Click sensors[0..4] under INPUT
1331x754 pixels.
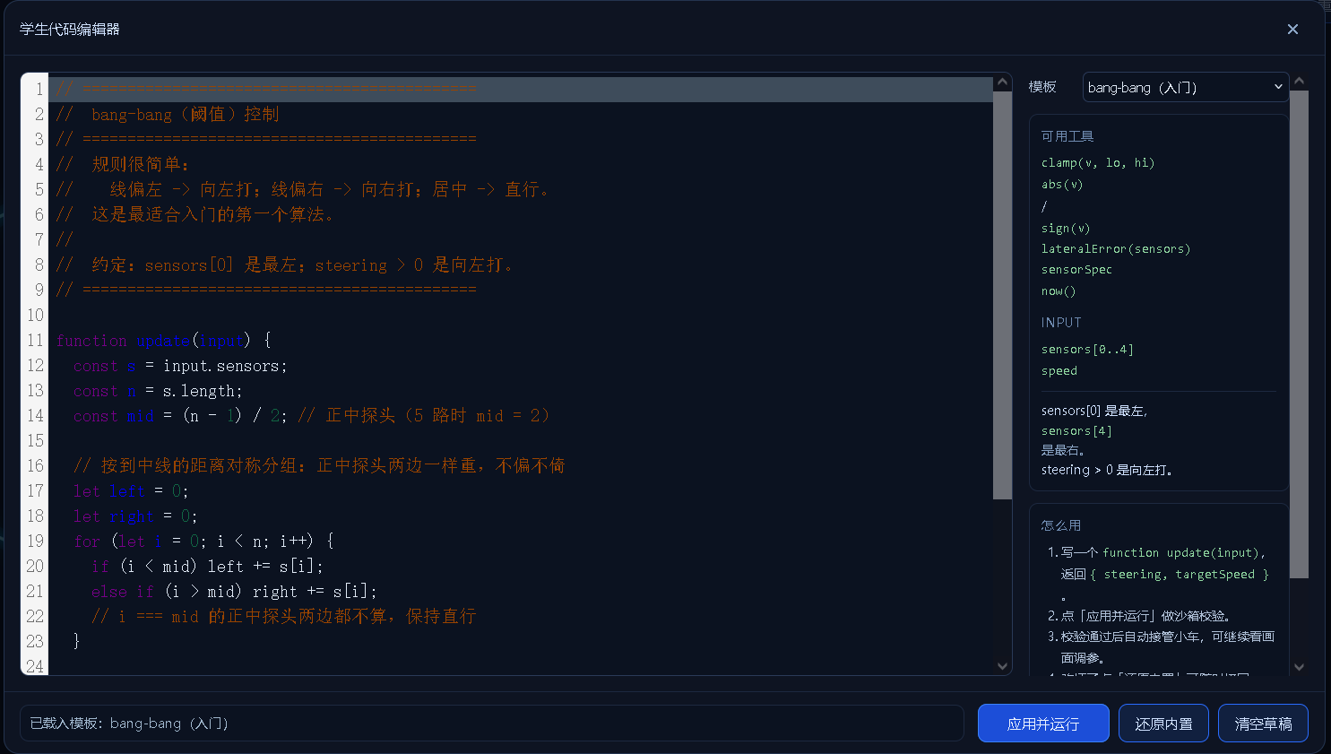[x=1087, y=350]
